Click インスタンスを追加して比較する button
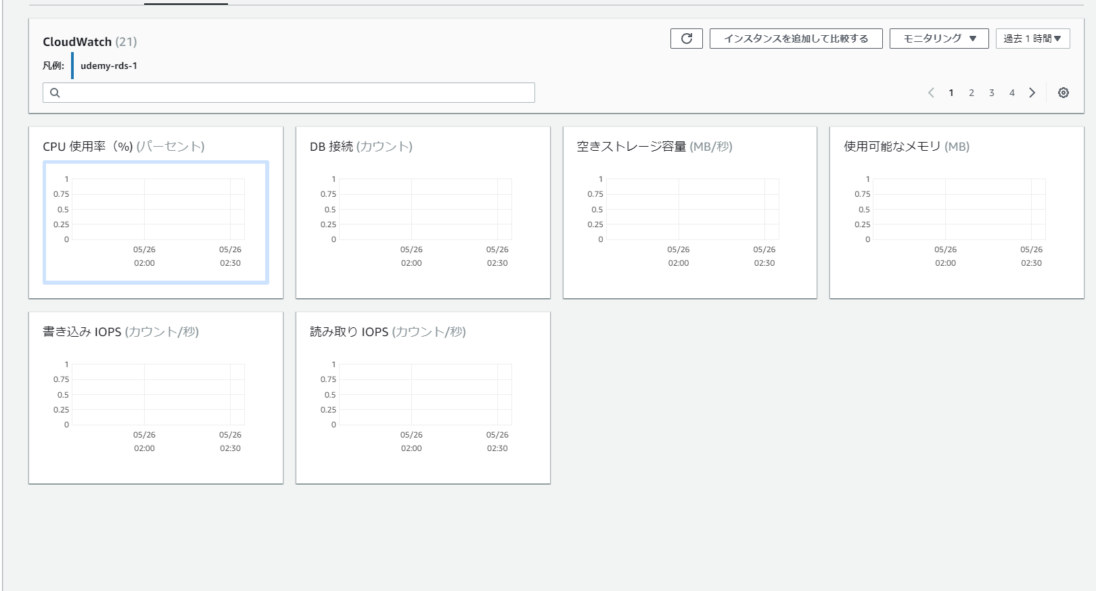1096x591 pixels. (796, 39)
